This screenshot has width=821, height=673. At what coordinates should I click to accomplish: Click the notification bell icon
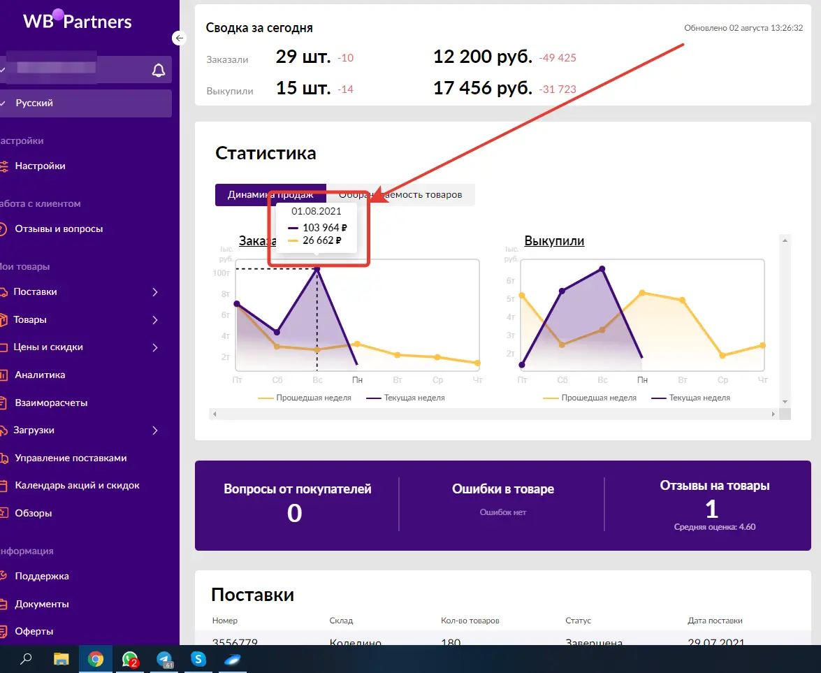(x=159, y=71)
